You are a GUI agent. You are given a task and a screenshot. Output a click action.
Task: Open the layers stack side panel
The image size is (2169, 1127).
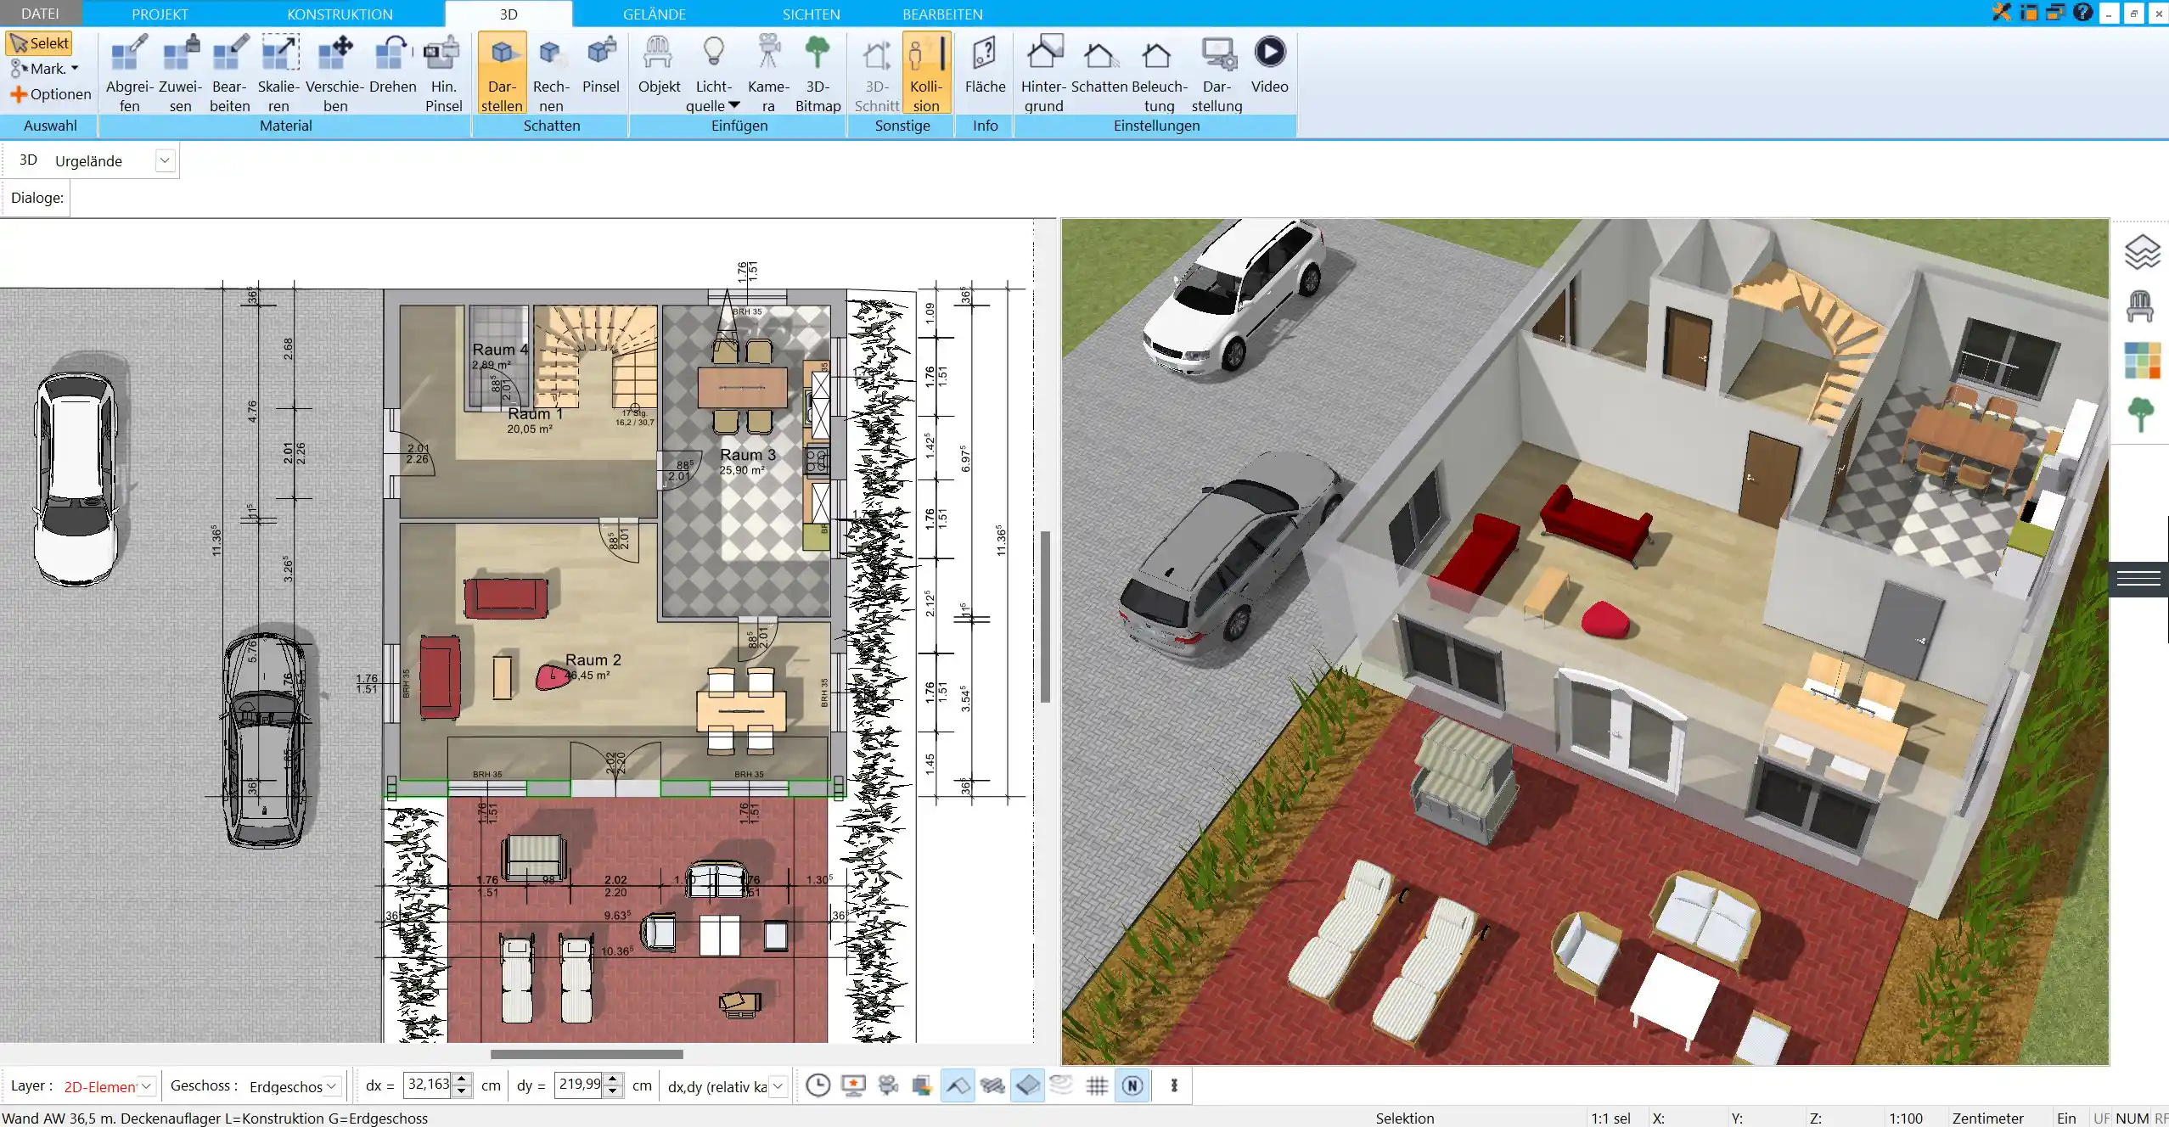(x=2141, y=252)
